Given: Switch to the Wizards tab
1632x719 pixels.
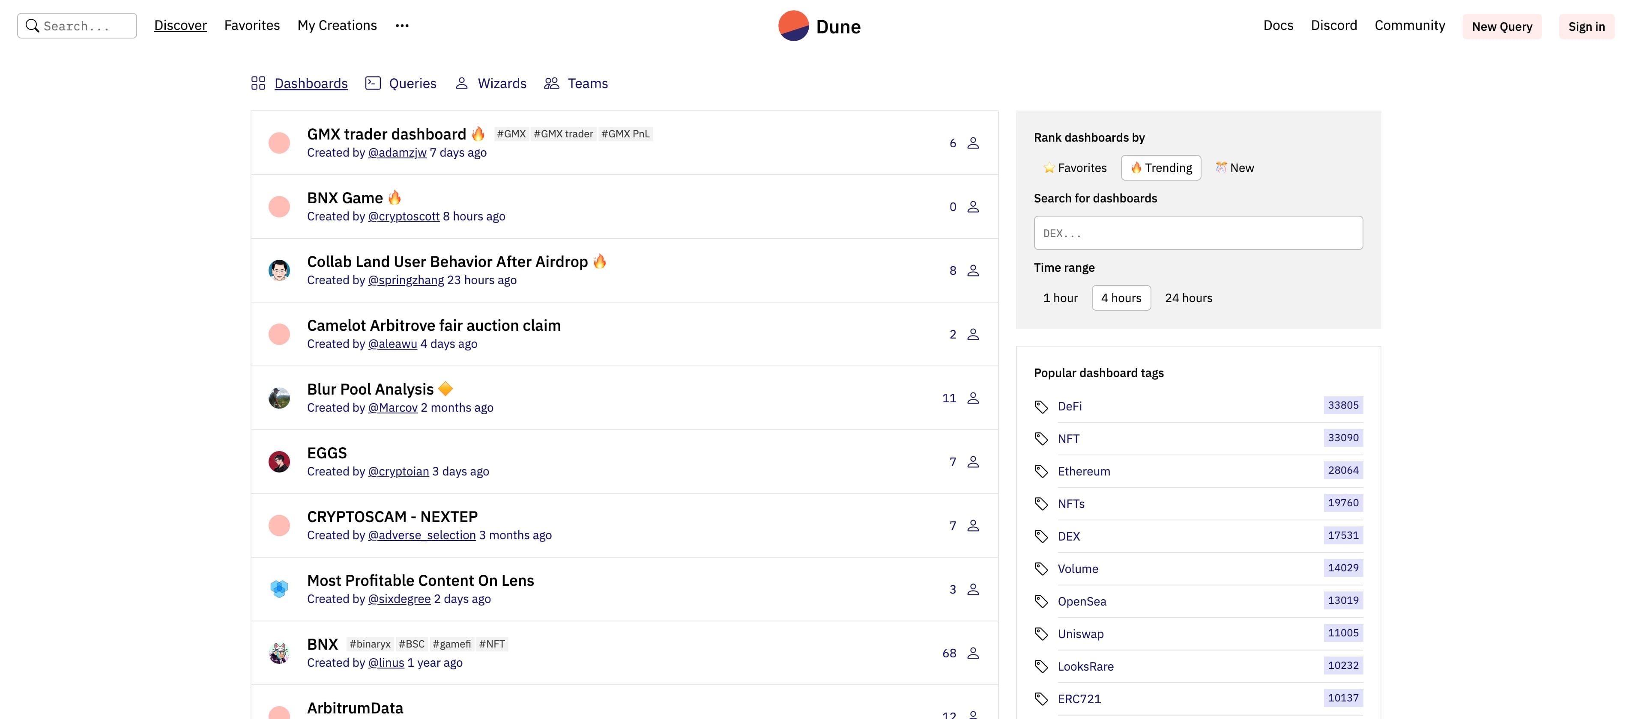Looking at the screenshot, I should (502, 83).
